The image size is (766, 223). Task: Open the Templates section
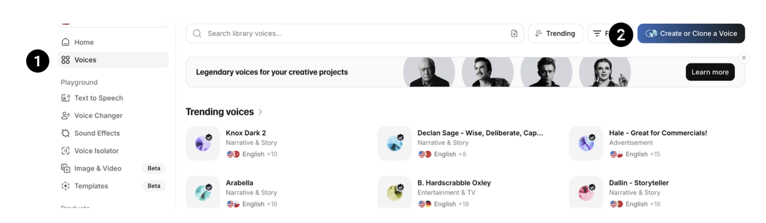(x=91, y=186)
